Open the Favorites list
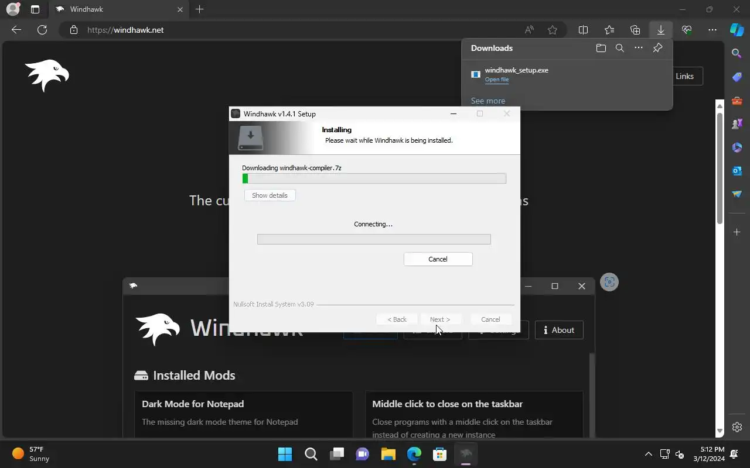Viewport: 750px width, 468px height. tap(609, 30)
